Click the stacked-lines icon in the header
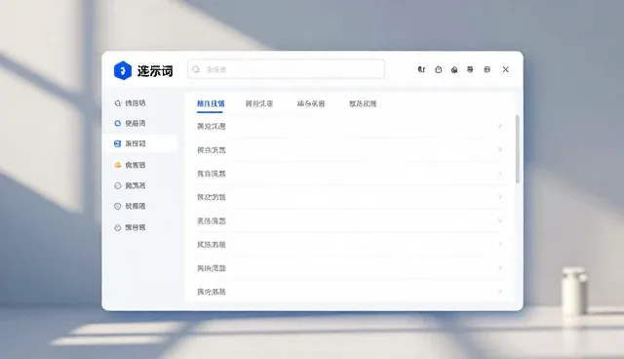The image size is (624, 359). pyautogui.click(x=470, y=69)
